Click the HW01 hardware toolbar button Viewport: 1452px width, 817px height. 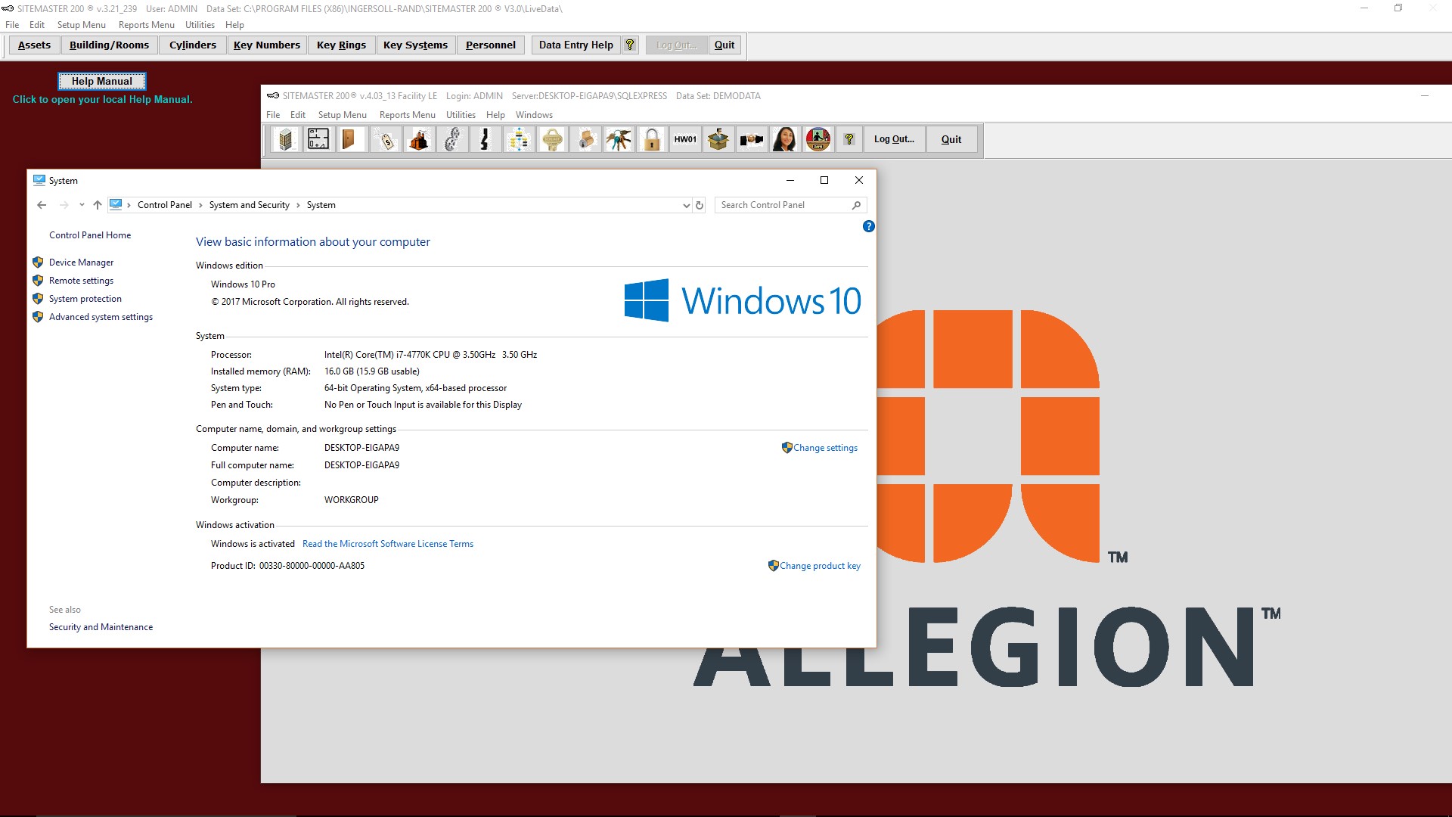coord(685,139)
